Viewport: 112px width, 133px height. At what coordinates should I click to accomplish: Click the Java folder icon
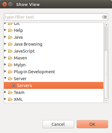pos(10,37)
